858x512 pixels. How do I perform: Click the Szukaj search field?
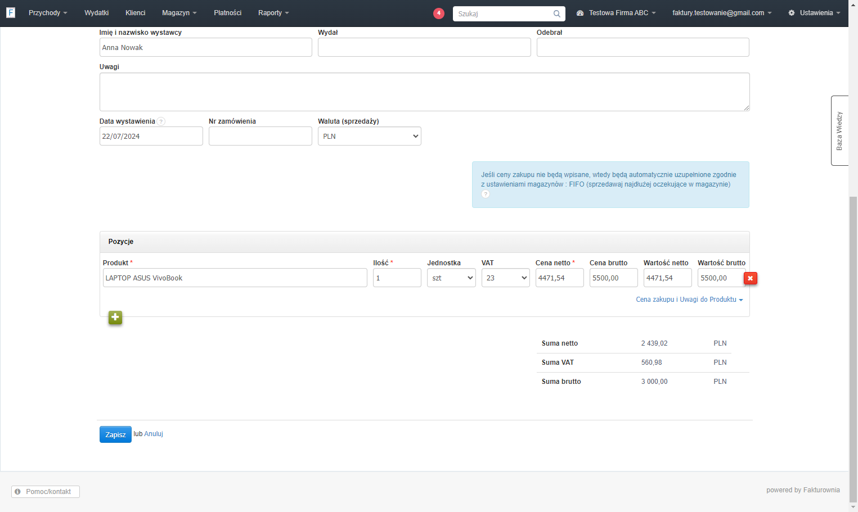point(509,13)
